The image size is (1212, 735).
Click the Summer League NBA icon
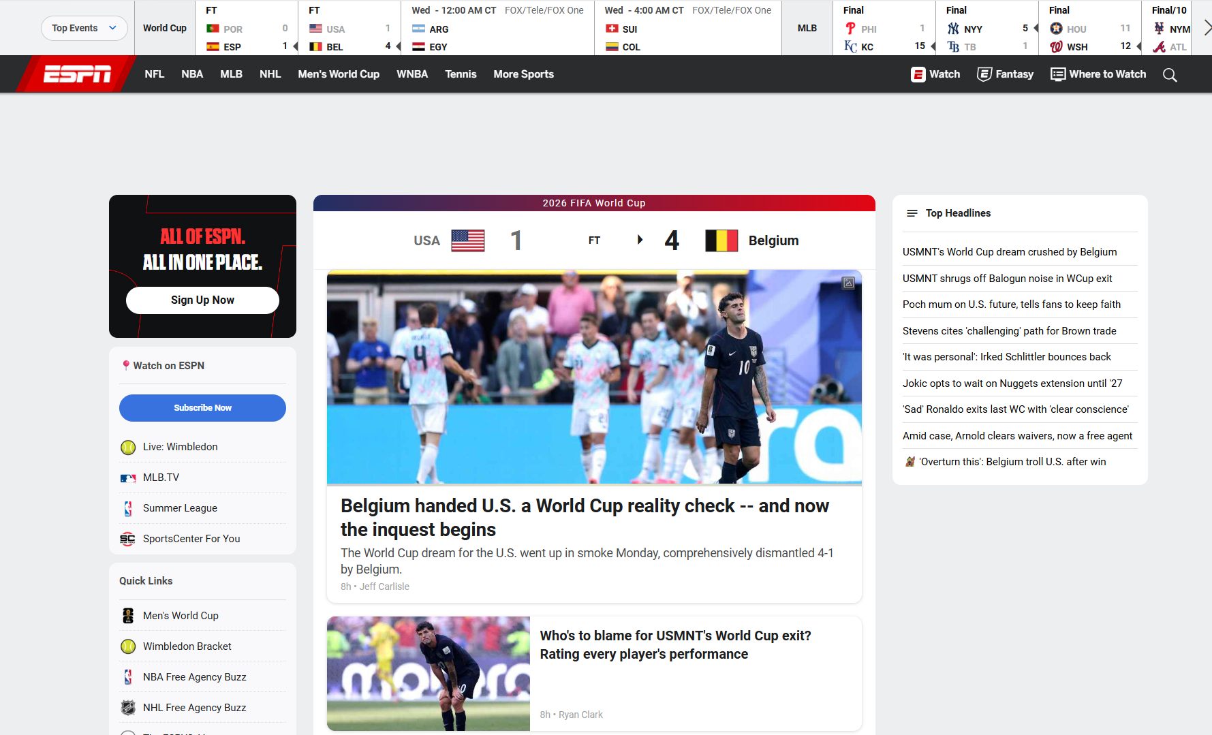click(x=128, y=509)
